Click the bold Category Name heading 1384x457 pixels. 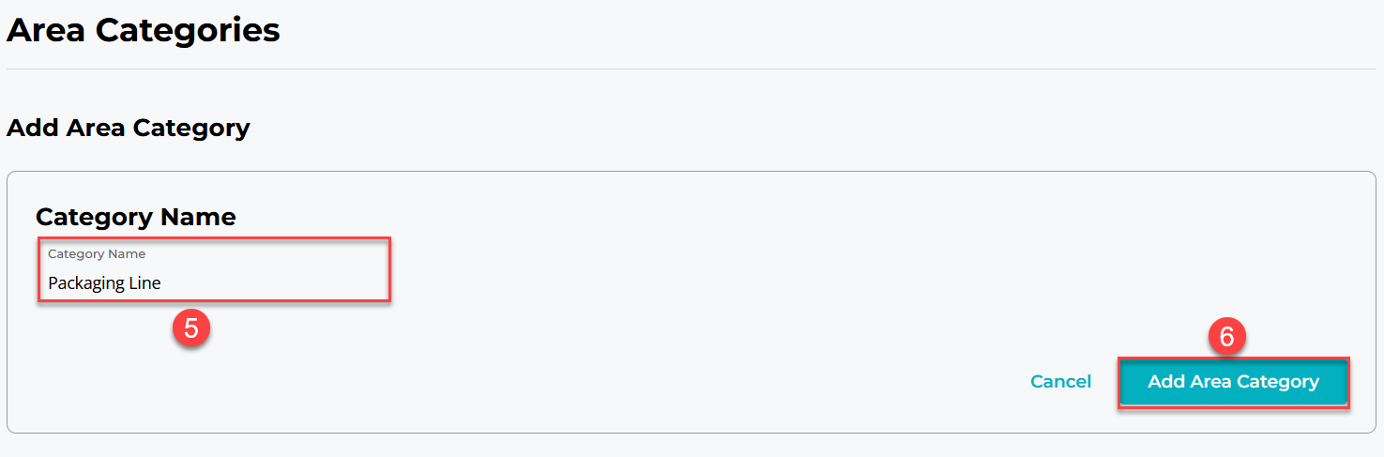point(136,217)
